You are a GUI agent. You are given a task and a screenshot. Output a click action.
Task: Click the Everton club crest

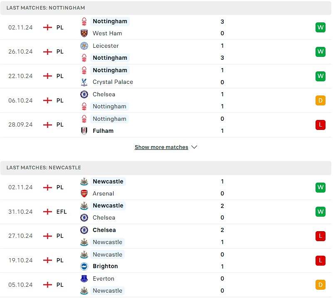[x=84, y=278]
